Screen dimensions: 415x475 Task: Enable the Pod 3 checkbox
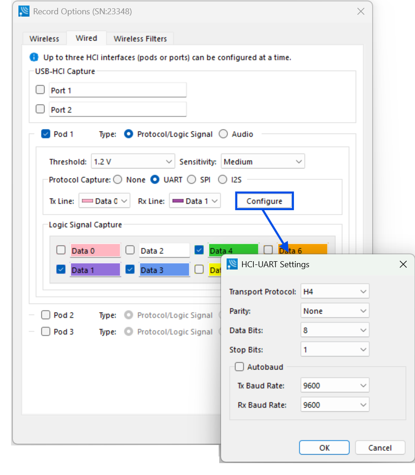coord(46,331)
